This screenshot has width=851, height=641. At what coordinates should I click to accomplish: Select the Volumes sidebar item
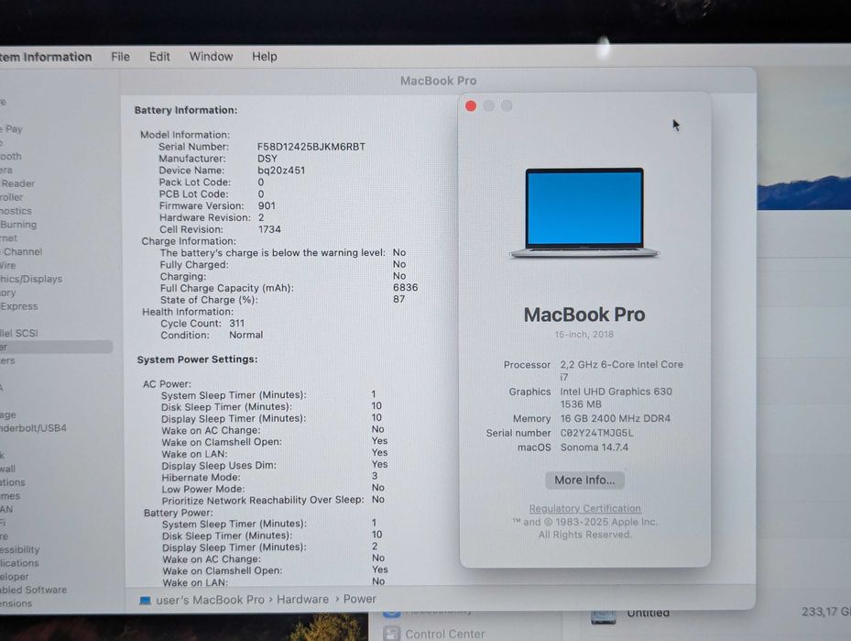point(10,495)
